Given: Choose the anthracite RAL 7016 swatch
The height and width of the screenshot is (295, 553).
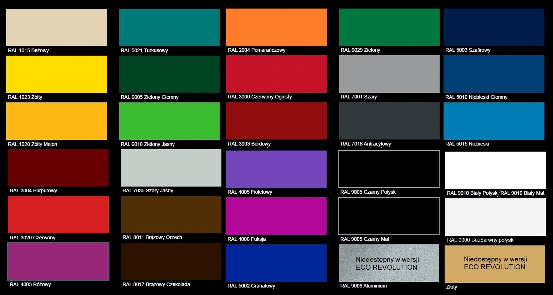Looking at the screenshot, I should pos(389,121).
